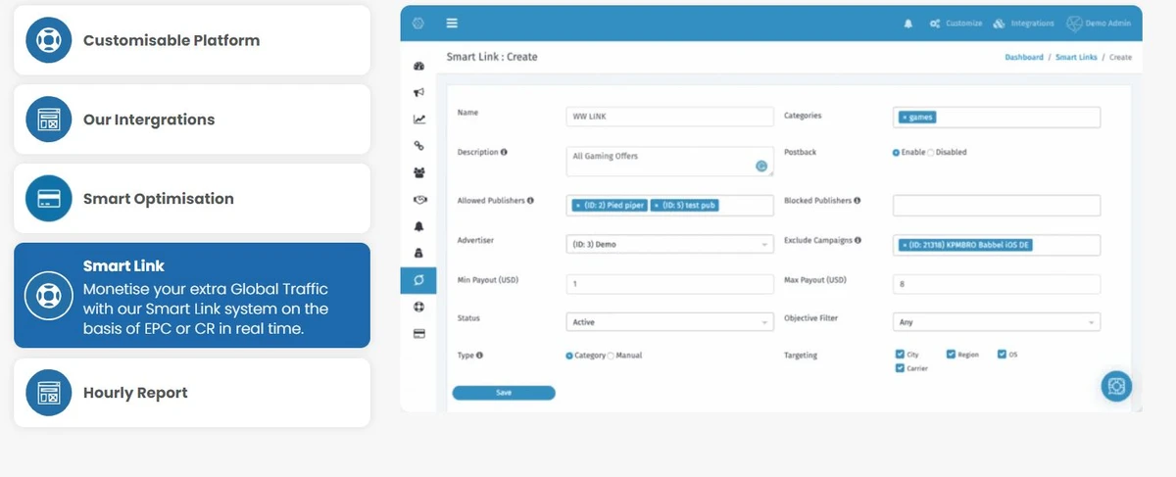The width and height of the screenshot is (1176, 477).
Task: Open the Objective Filter dropdown
Action: click(x=997, y=322)
